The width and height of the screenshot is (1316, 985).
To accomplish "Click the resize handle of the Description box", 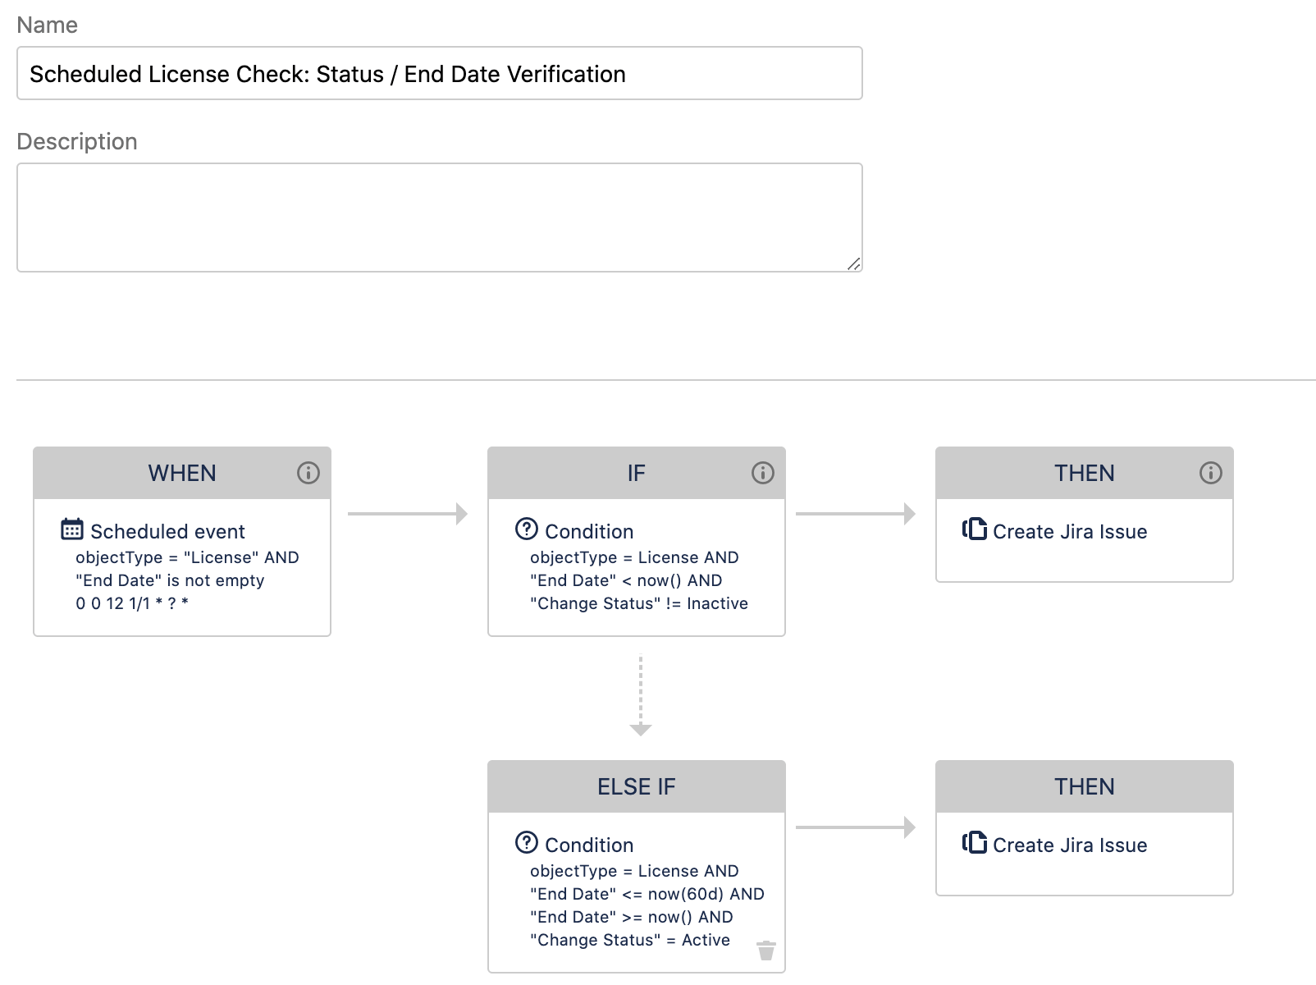I will 856,263.
